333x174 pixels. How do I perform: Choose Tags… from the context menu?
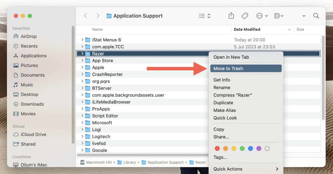coord(246,157)
